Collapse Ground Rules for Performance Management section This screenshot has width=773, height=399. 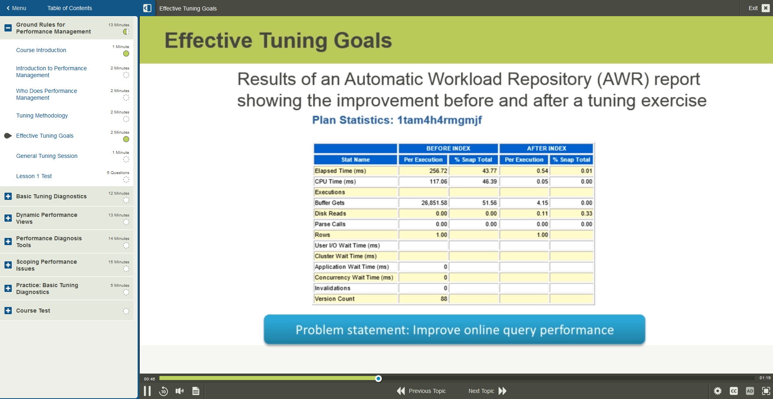tap(8, 28)
